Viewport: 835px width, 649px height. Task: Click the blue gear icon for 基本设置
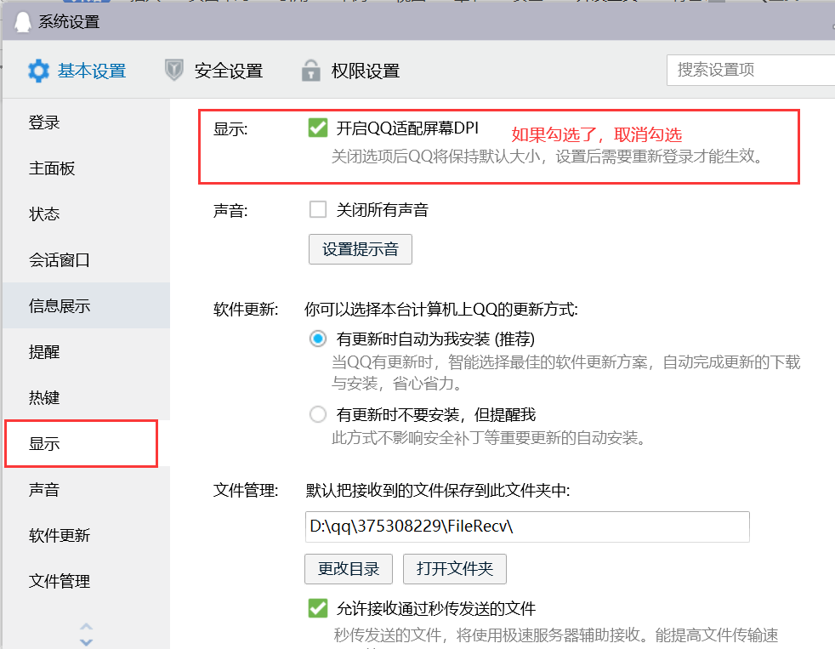(x=38, y=71)
